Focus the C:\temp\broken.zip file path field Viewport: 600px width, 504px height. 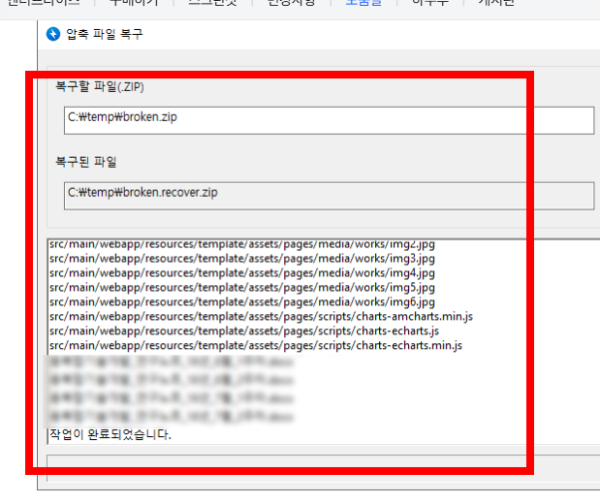(x=330, y=120)
